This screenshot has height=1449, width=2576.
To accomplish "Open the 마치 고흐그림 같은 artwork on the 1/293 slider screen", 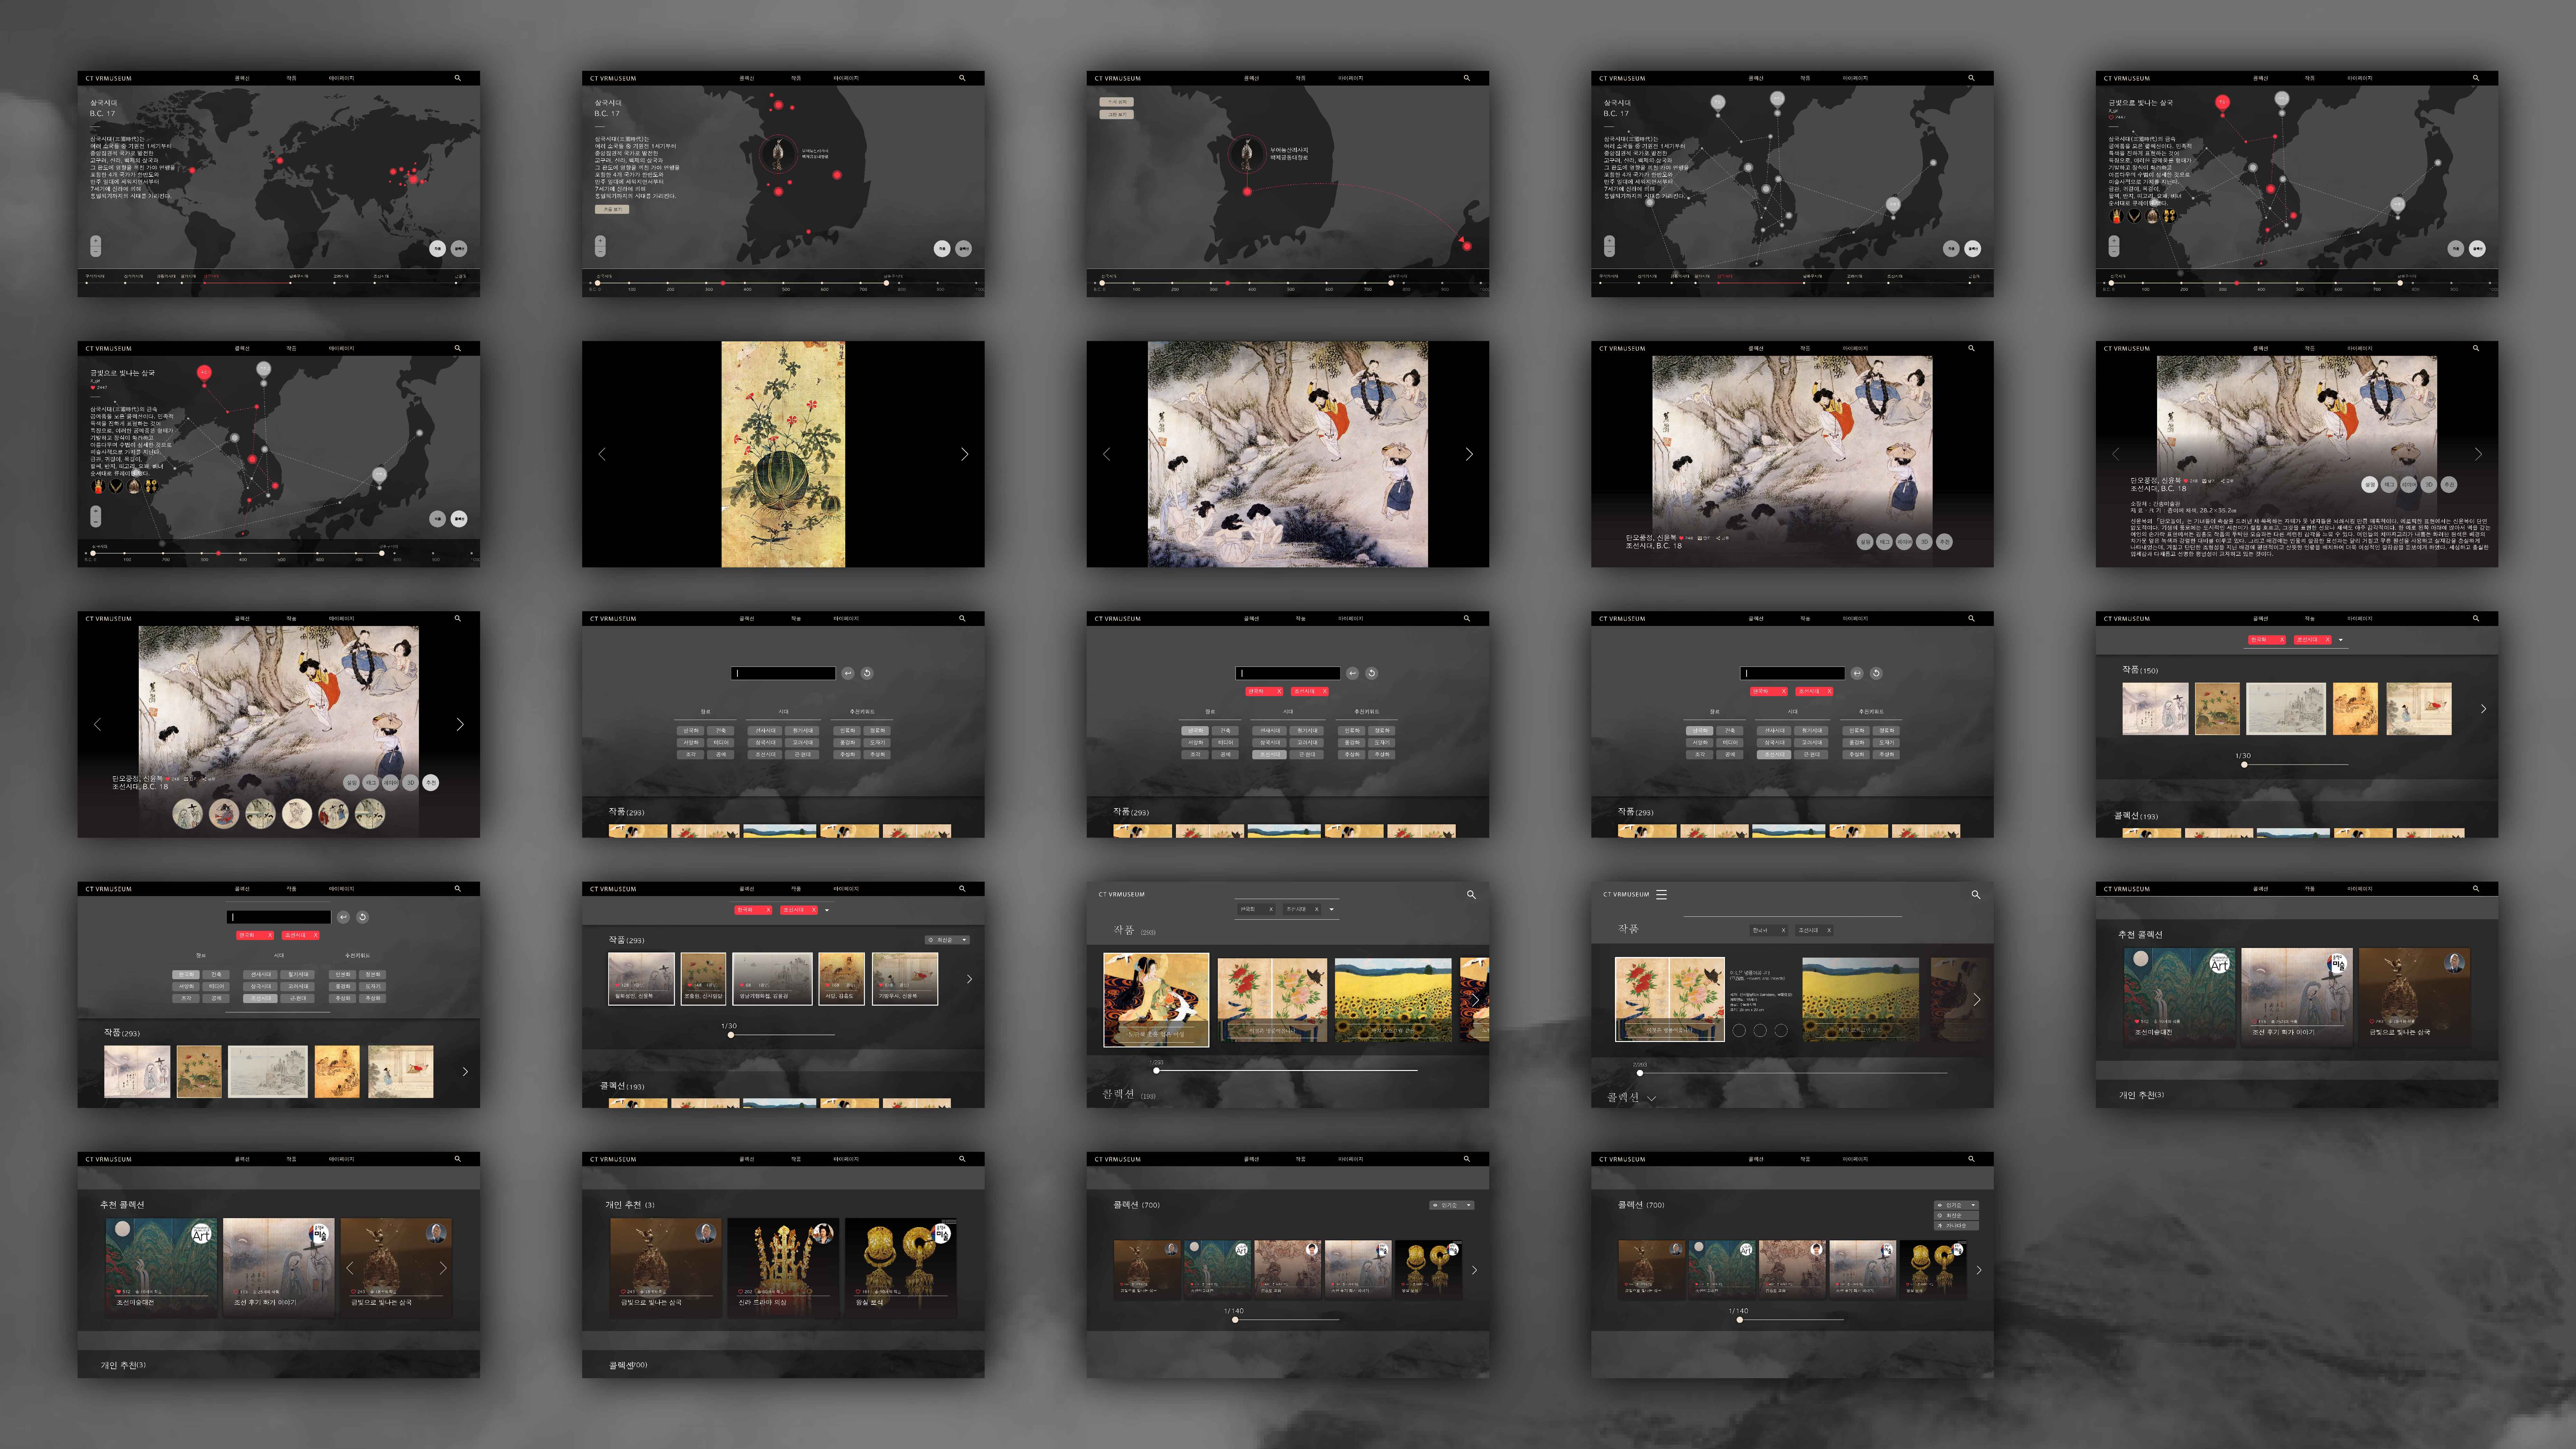I will (1393, 1000).
